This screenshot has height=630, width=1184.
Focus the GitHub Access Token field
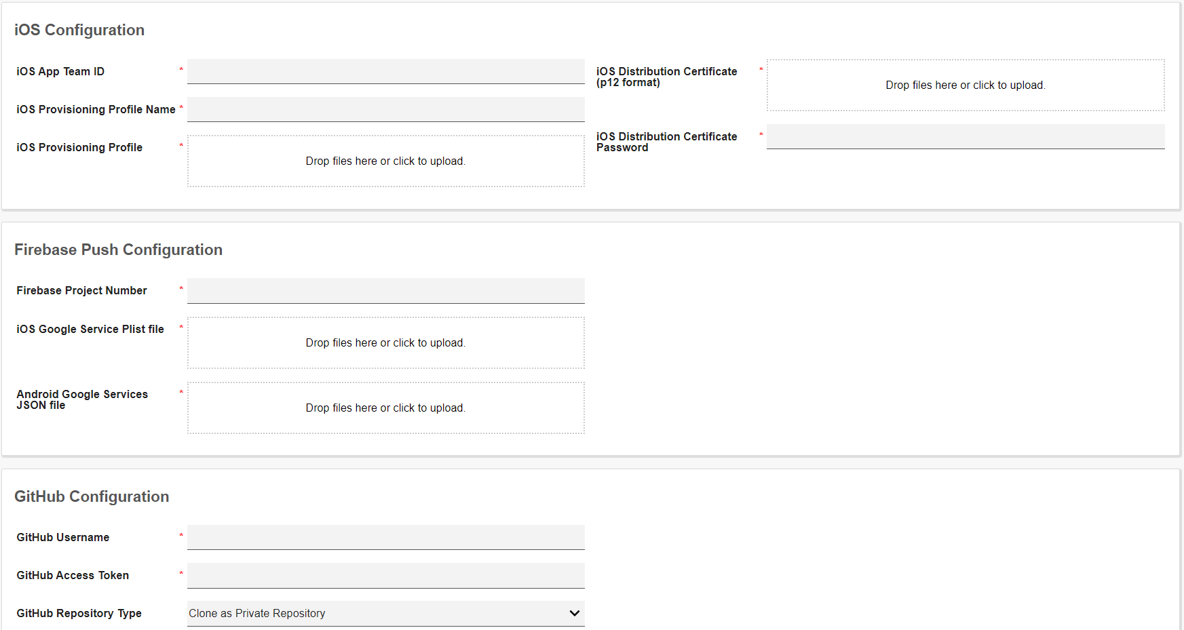[385, 575]
